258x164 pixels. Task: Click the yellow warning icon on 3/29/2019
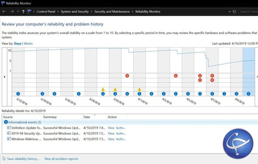click(x=103, y=90)
